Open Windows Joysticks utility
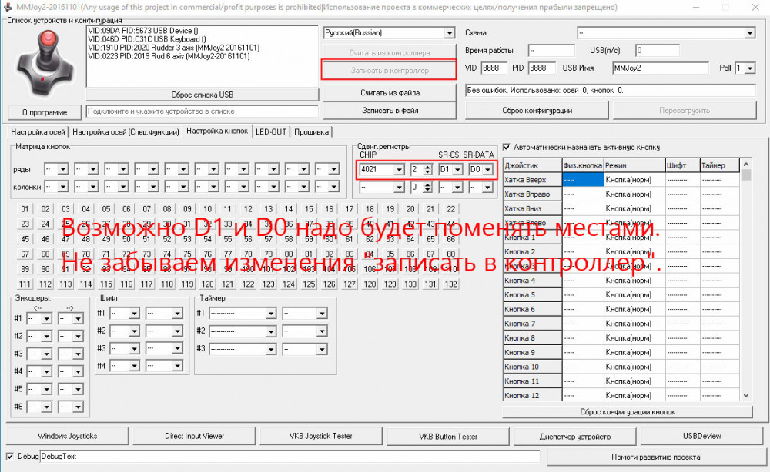 tap(67, 436)
